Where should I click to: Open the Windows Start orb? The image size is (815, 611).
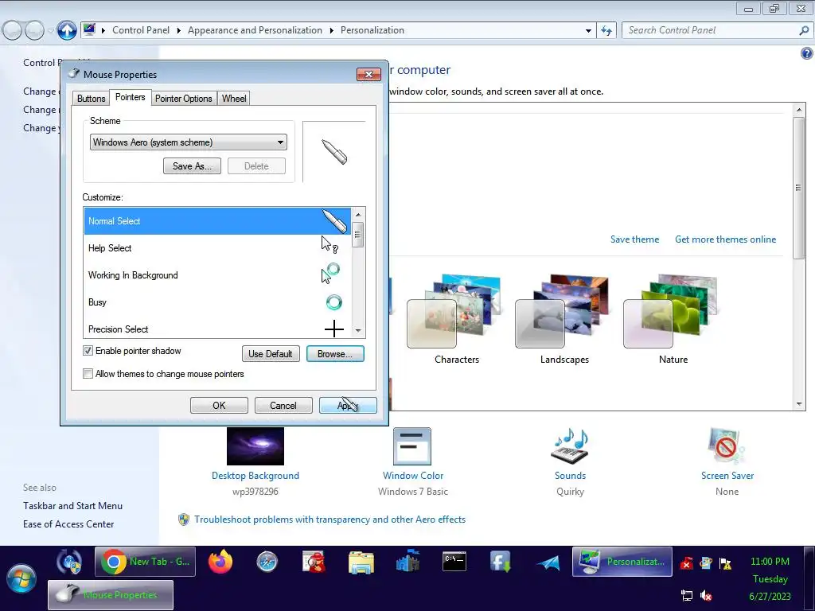(21, 578)
